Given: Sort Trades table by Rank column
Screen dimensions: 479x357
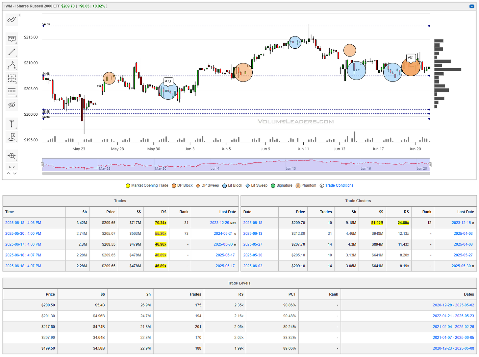Looking at the screenshot, I should (x=184, y=212).
